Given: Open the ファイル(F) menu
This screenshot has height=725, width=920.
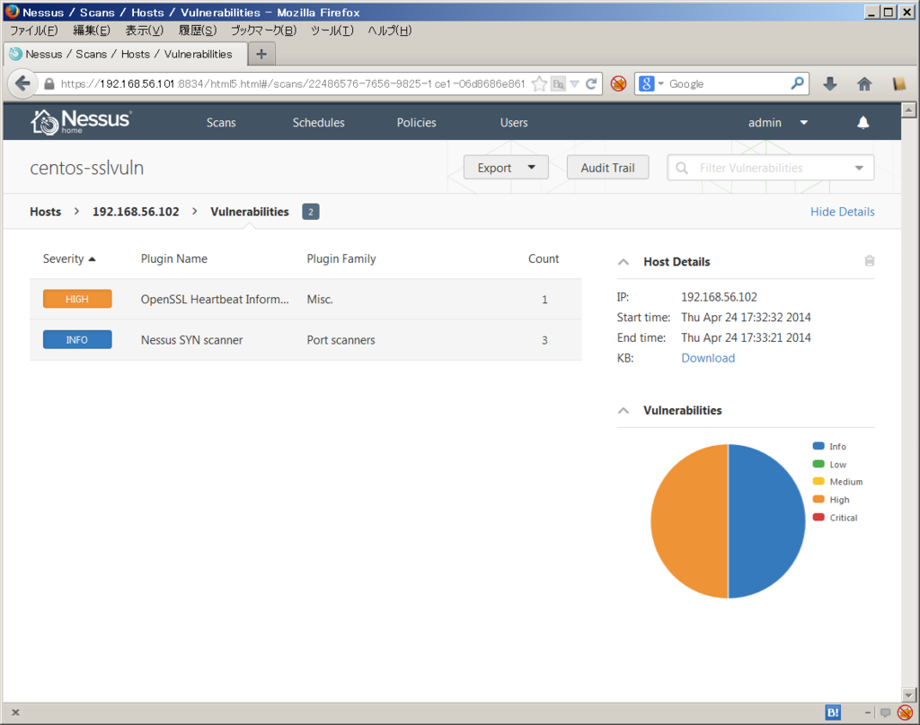Looking at the screenshot, I should [x=34, y=31].
